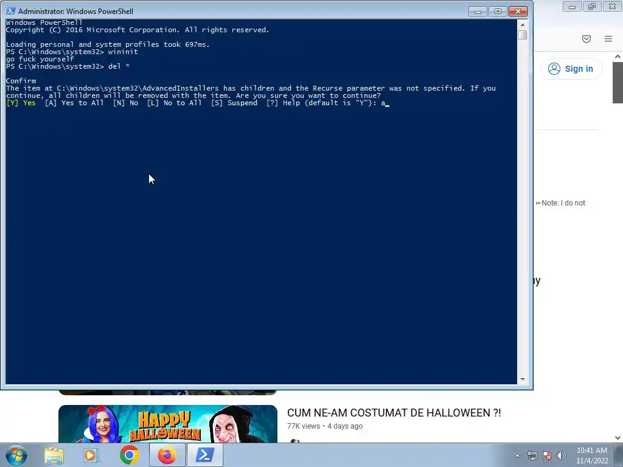
Task: Open the network tray icon
Action: tap(532, 455)
